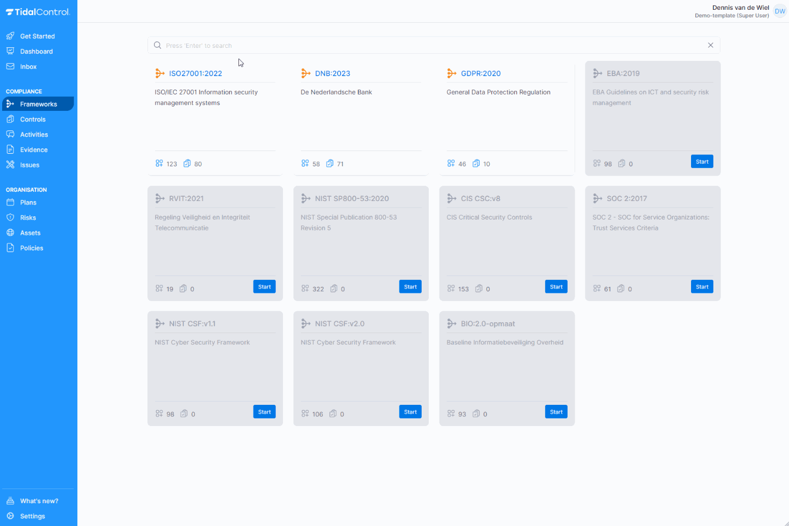This screenshot has height=526, width=789.
Task: Clear the search with the X
Action: point(710,45)
